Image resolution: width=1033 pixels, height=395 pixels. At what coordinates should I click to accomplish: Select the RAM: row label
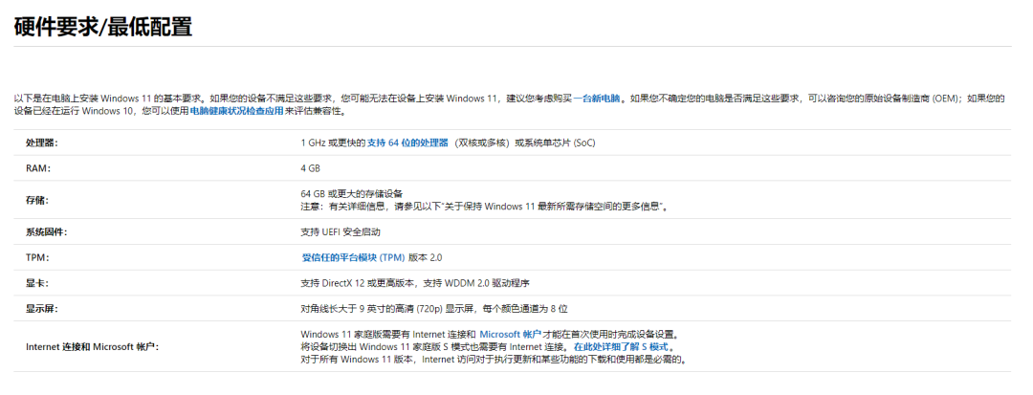tap(38, 168)
